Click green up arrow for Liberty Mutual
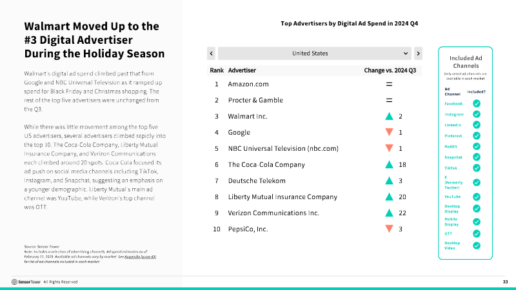Viewport: 516px width, 290px height. click(389, 197)
